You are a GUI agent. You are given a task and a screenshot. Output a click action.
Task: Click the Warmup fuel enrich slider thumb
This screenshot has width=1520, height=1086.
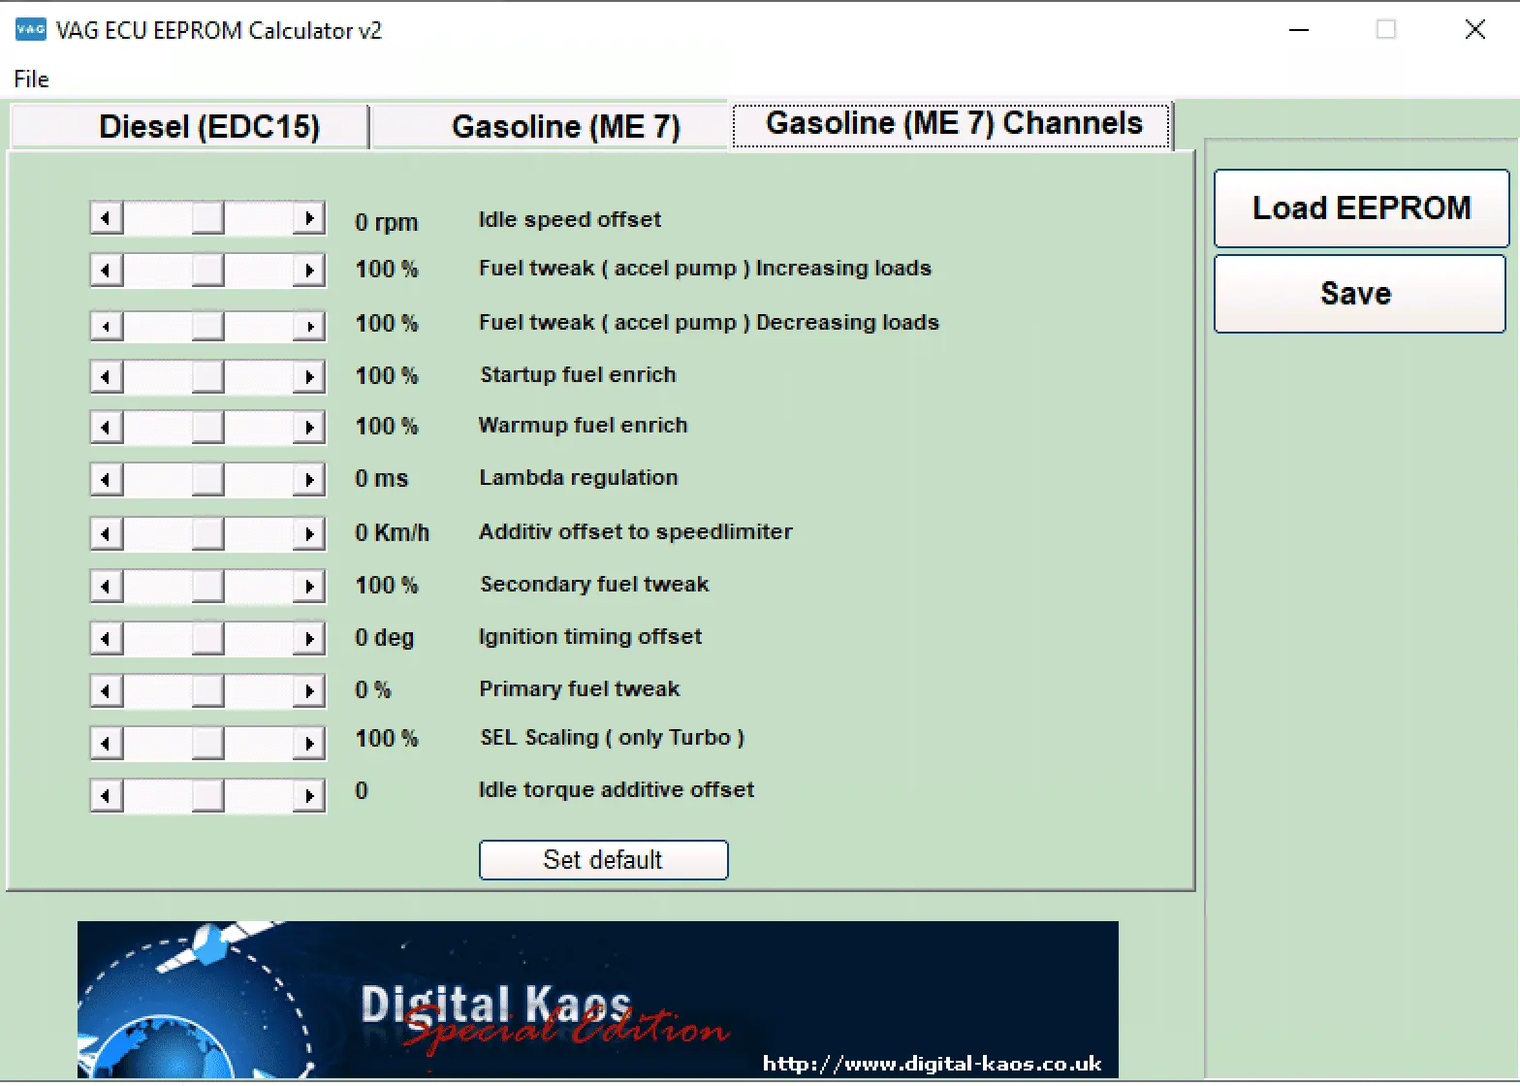tap(207, 427)
